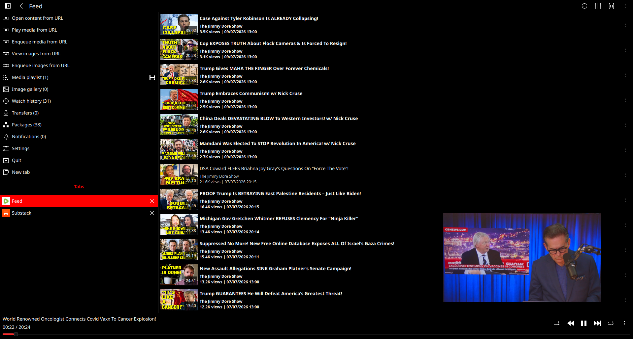Open options menu for DSA Coward FLEES video
The width and height of the screenshot is (633, 339).
tap(625, 175)
